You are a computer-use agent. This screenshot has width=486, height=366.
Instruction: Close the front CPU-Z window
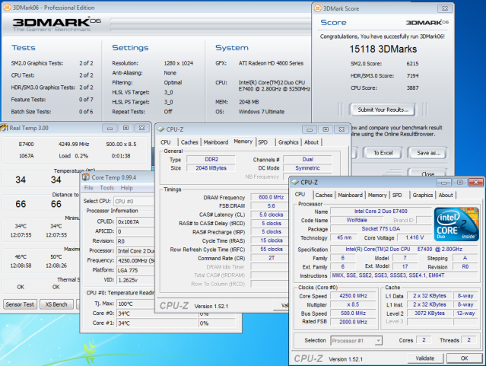(476, 183)
